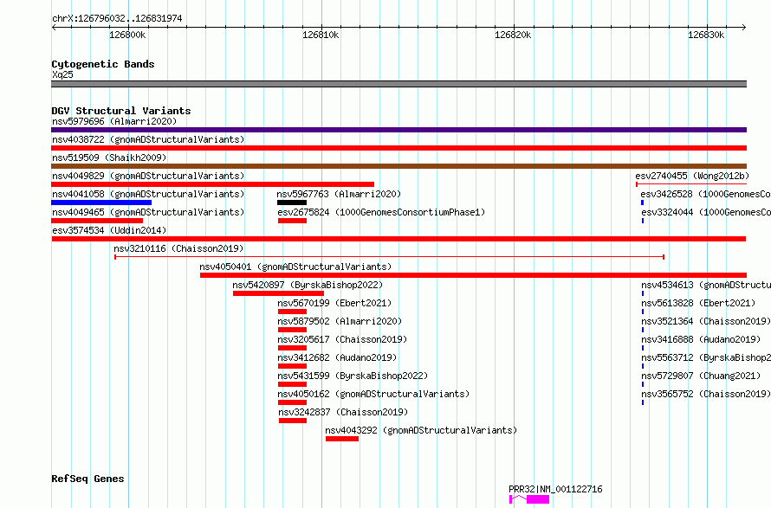This screenshot has height=508, width=771.
Task: Select the purple nsv5979696 variant bar
Action: point(398,130)
